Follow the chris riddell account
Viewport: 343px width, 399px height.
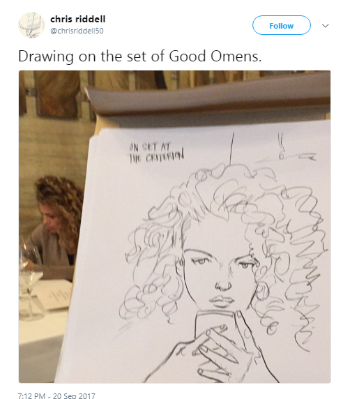click(x=281, y=25)
